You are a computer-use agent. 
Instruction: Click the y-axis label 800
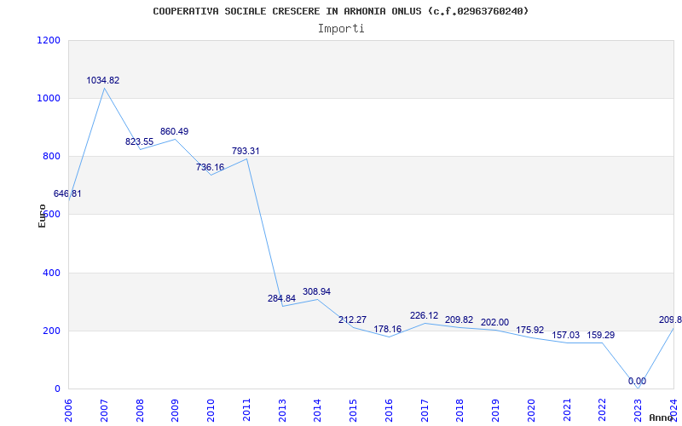[51, 157]
